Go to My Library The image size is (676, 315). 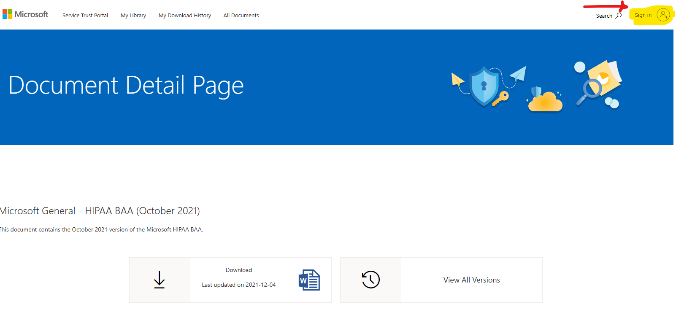click(133, 16)
